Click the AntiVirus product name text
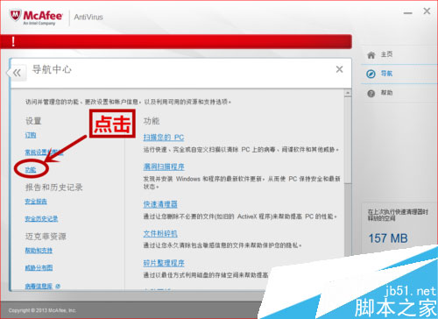The width and height of the screenshot is (438, 319). click(88, 18)
